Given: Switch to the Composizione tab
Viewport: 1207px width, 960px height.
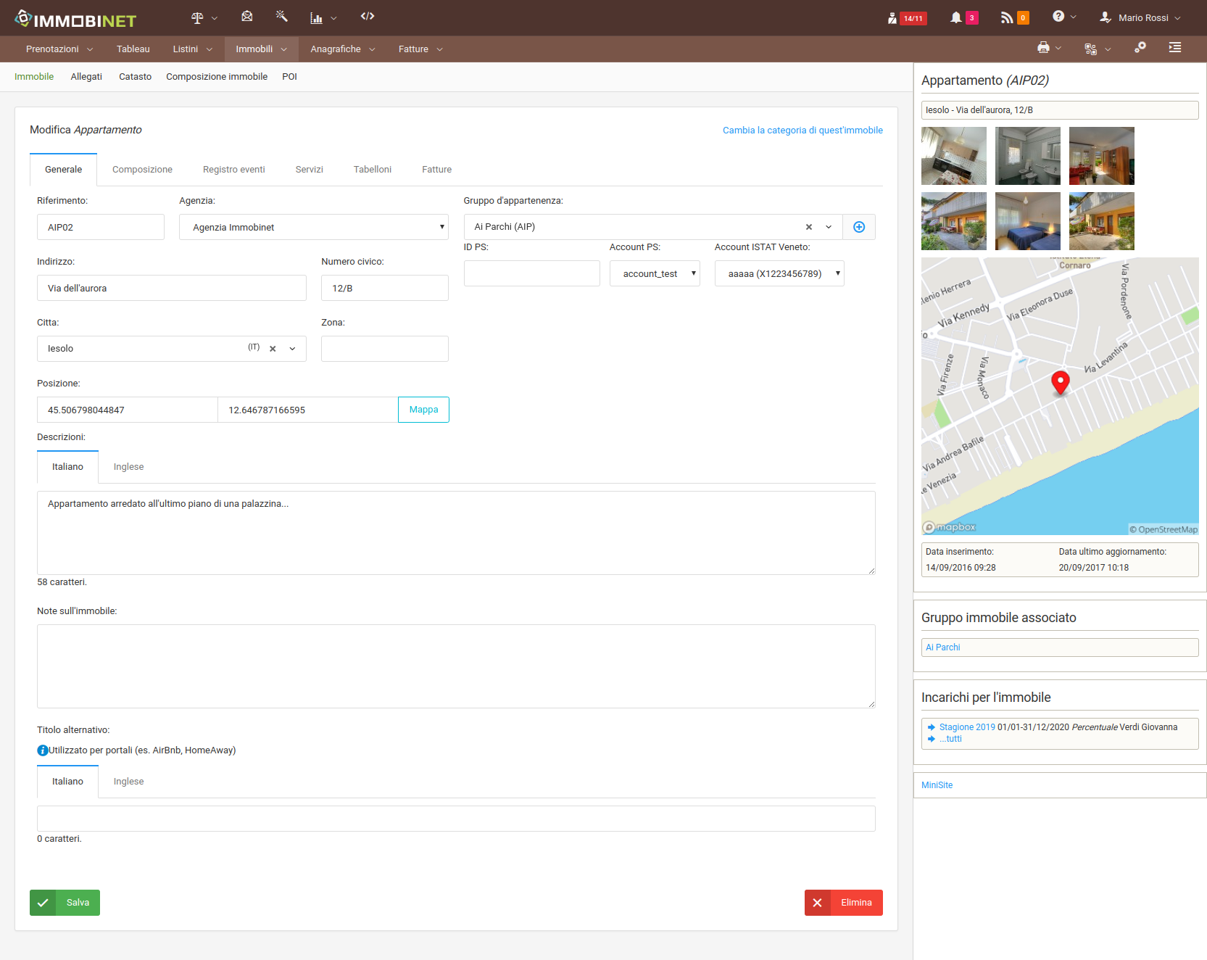Looking at the screenshot, I should [142, 170].
